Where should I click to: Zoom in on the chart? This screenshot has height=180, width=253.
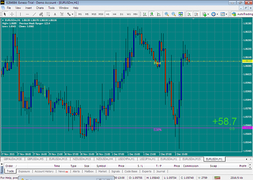click(x=167, y=14)
